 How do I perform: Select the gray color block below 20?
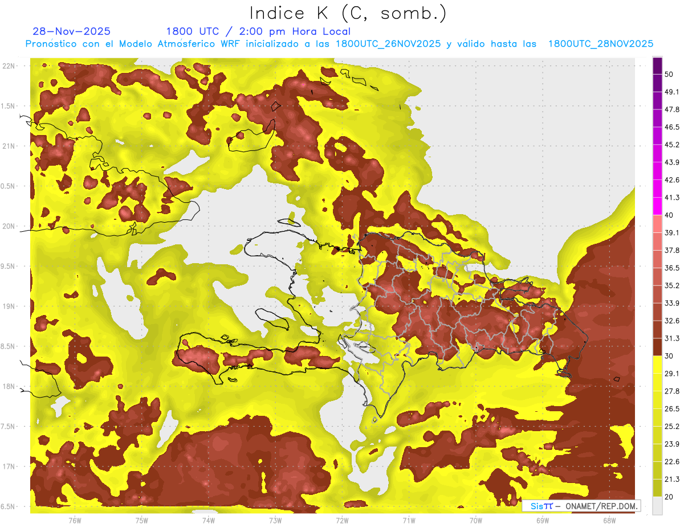pos(657,506)
